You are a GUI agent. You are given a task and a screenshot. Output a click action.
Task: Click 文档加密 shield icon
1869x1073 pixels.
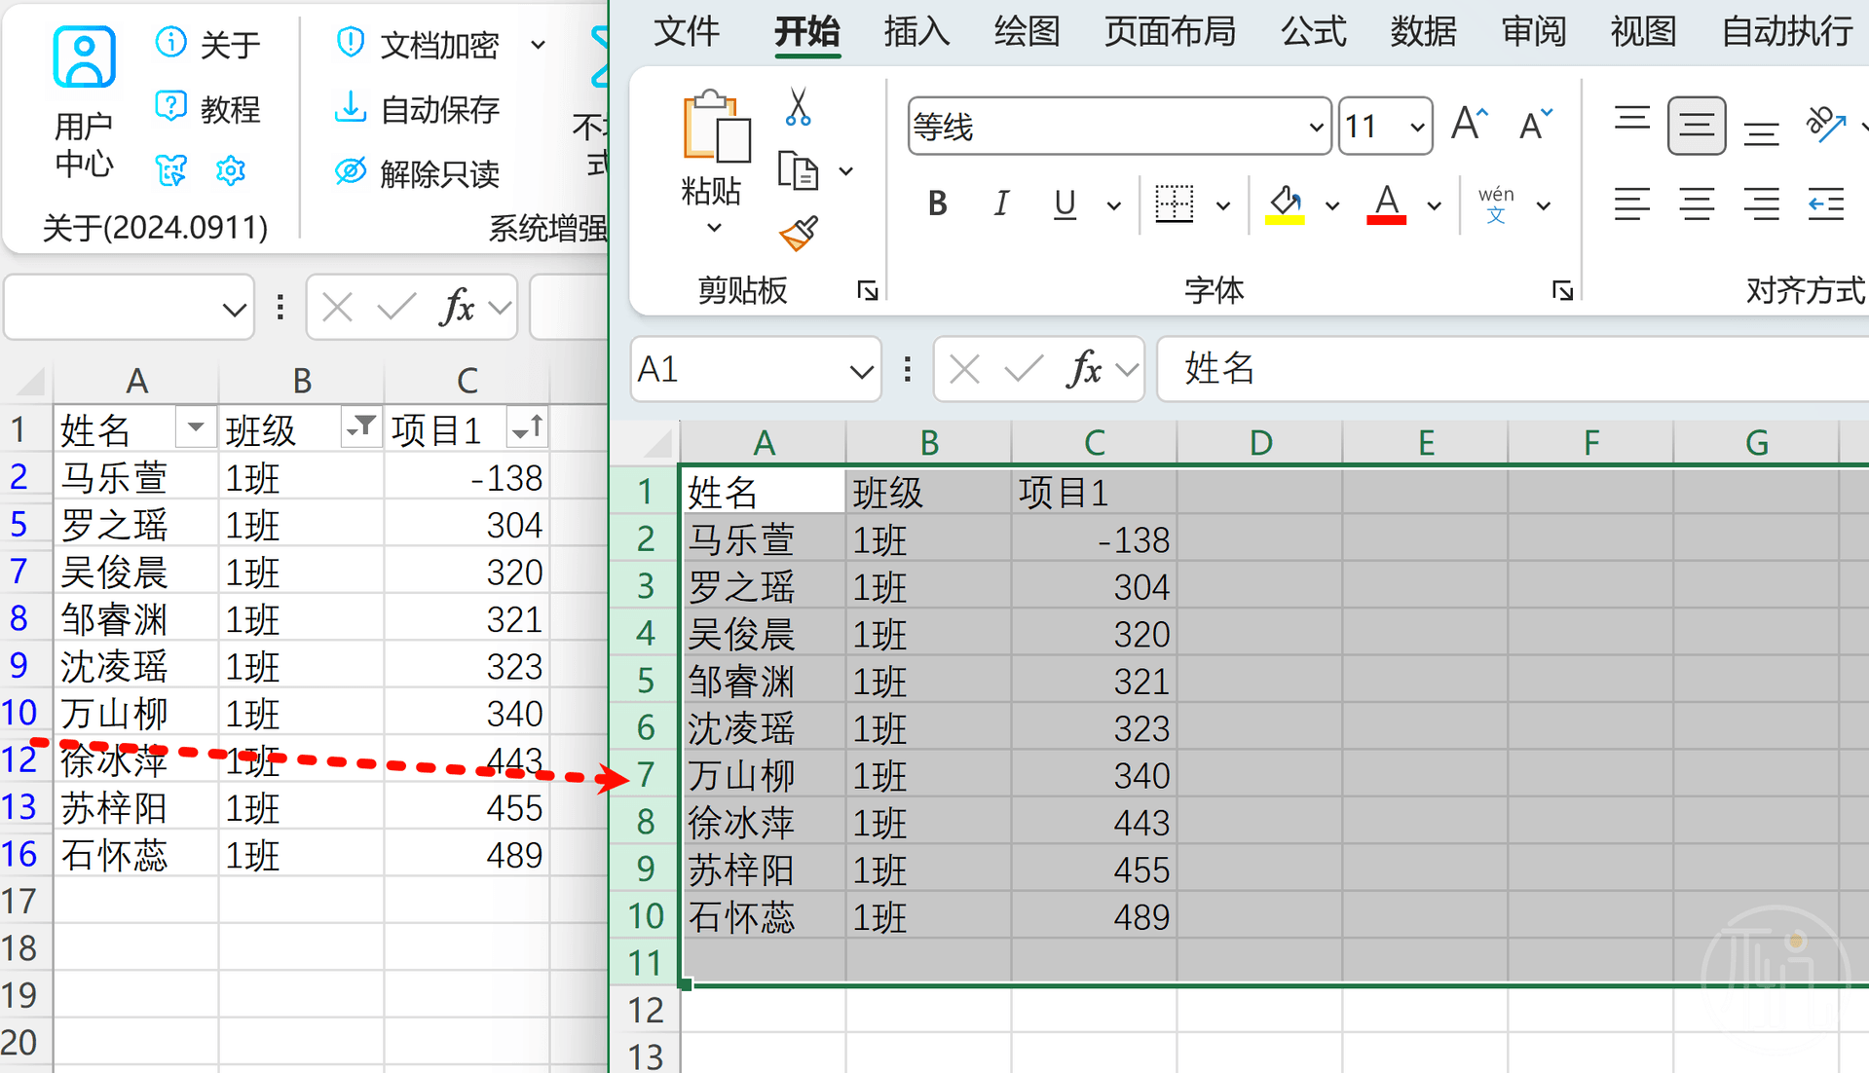350,43
